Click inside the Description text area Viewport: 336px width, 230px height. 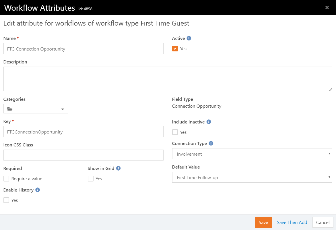(x=168, y=79)
